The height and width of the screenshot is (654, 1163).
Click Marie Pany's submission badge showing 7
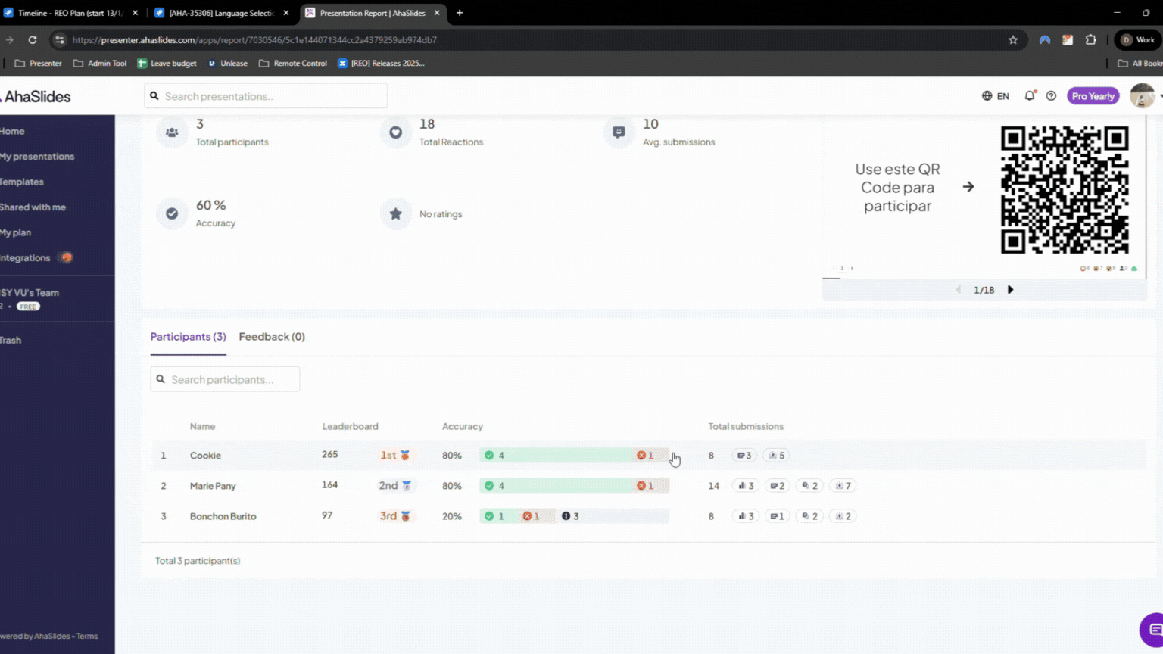click(x=843, y=486)
